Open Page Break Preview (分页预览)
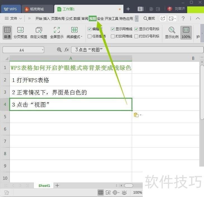Screen dimensions: 204x197 point(20,32)
